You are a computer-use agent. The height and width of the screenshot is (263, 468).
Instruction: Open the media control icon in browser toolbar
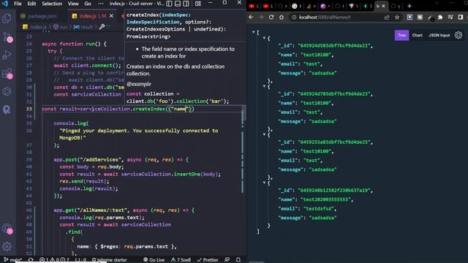(x=450, y=18)
